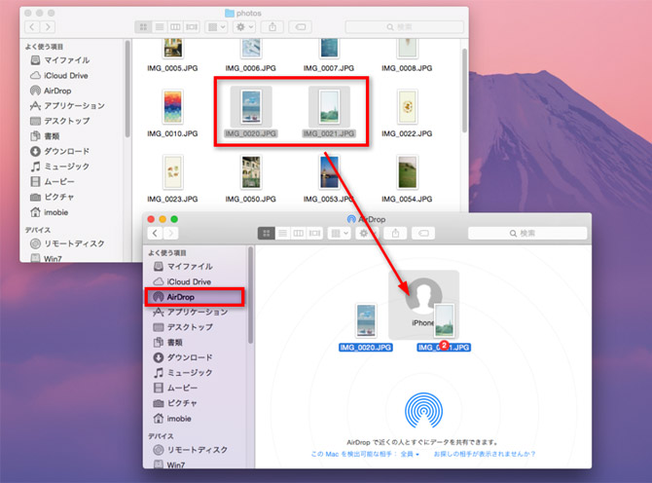Open the Arrange dropdown in photos window toolbar

(x=216, y=27)
